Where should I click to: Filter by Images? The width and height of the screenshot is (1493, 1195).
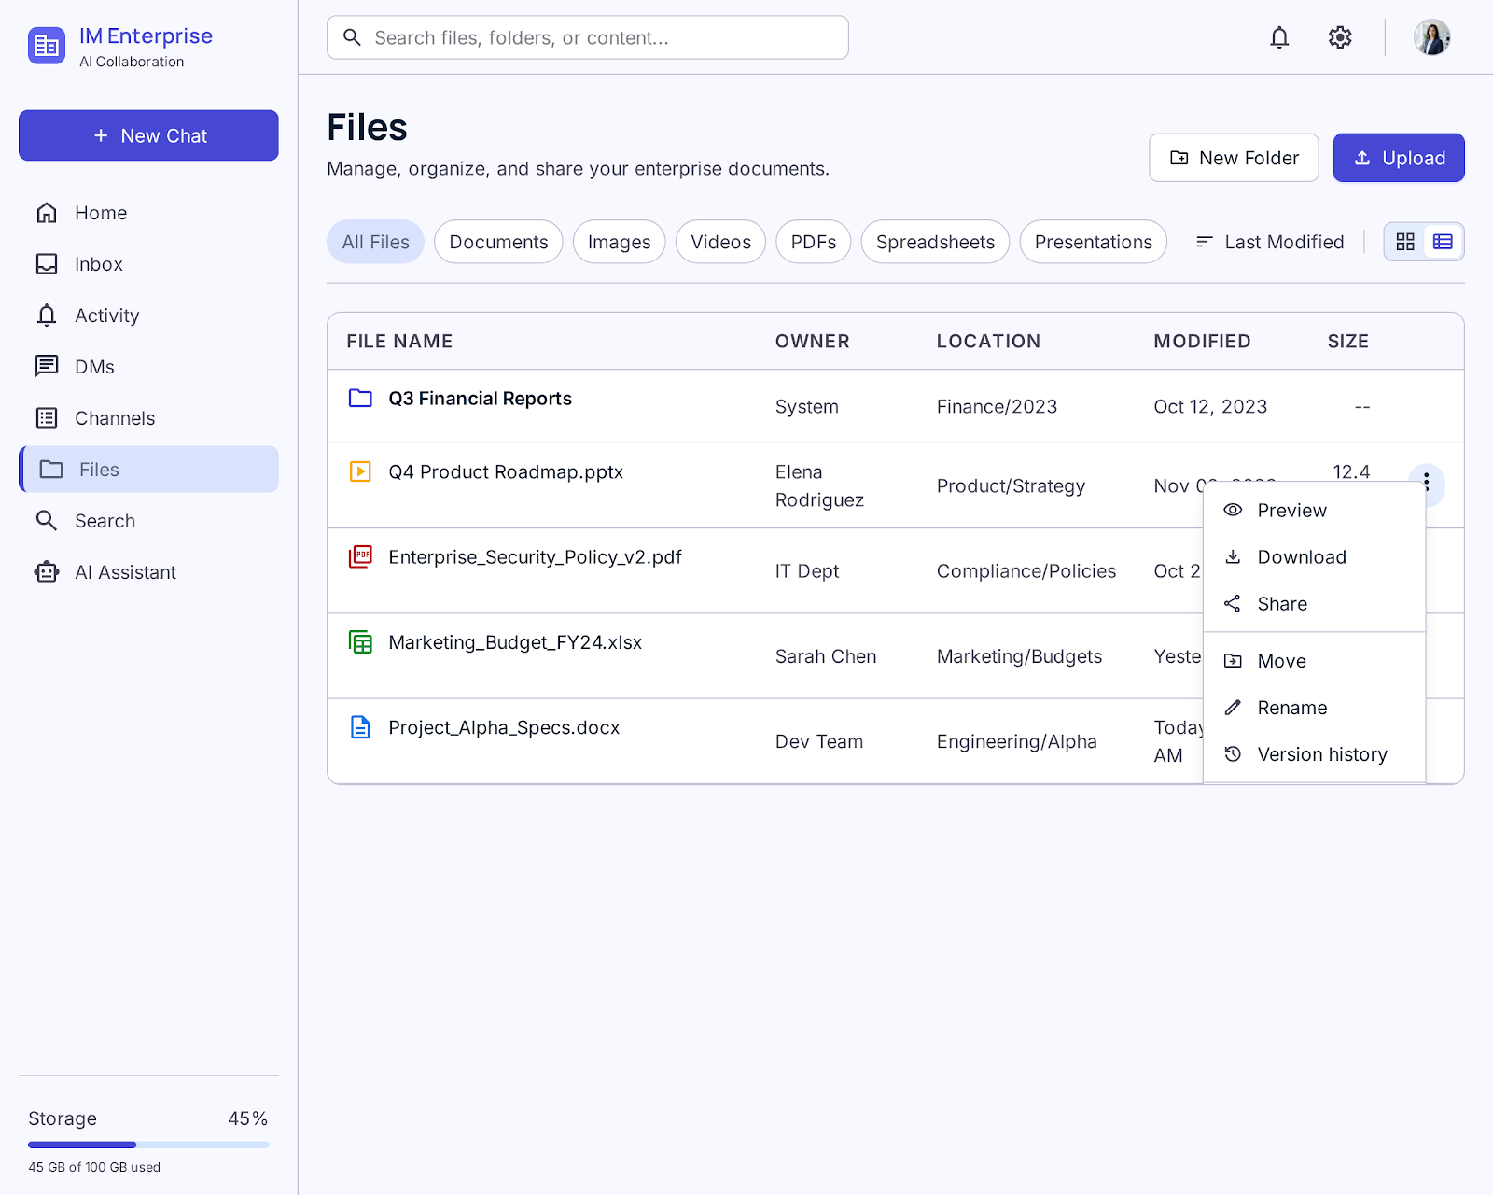619,242
